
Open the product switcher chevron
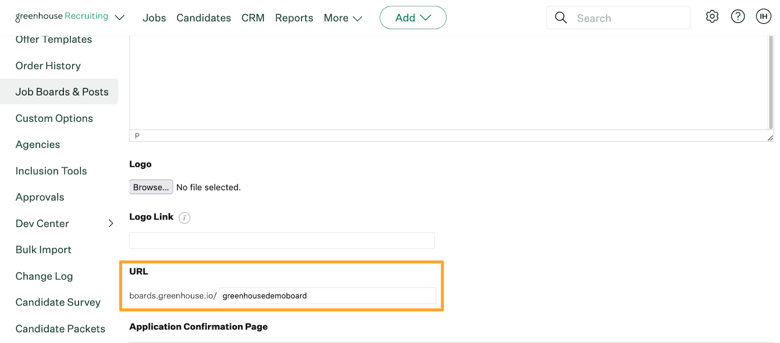[x=119, y=18]
